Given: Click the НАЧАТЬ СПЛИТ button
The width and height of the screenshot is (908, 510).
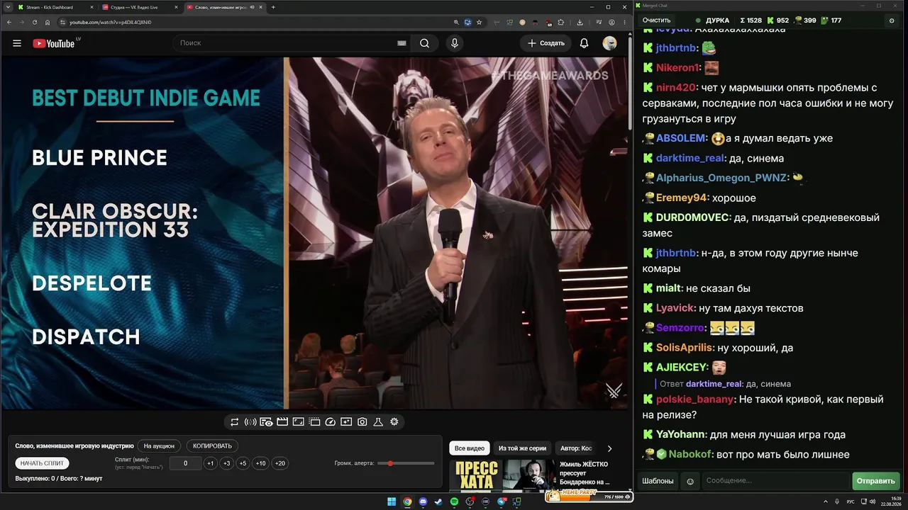Looking at the screenshot, I should (x=42, y=463).
